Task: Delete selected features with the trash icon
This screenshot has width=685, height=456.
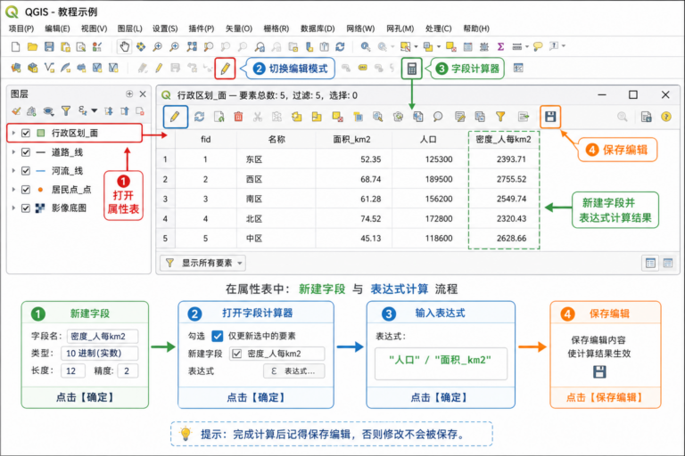Action: click(x=238, y=117)
